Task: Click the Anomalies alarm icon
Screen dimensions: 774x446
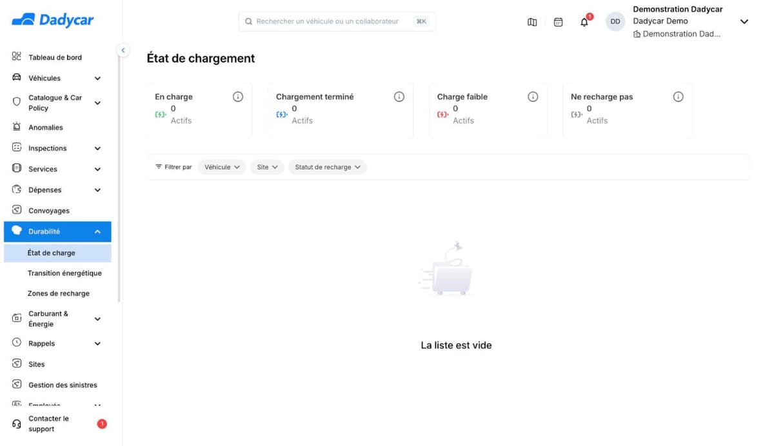Action: [17, 127]
